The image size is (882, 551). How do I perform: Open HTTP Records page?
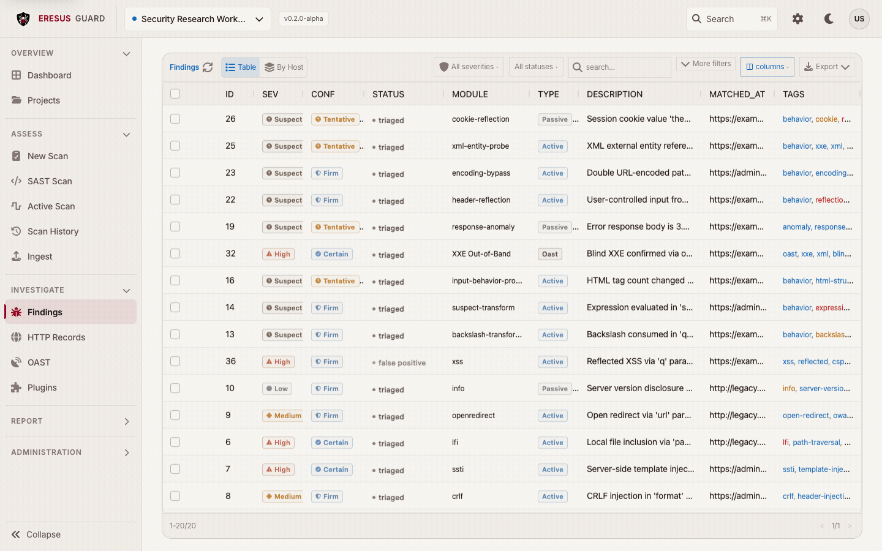click(x=70, y=337)
